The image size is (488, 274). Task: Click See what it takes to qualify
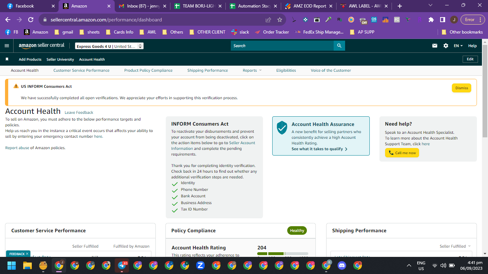tap(319, 149)
